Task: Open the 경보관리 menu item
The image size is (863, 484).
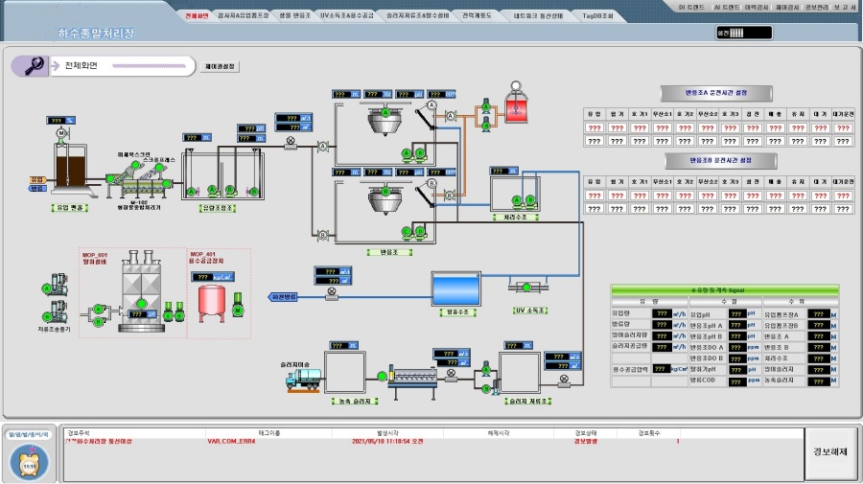Action: (x=816, y=7)
